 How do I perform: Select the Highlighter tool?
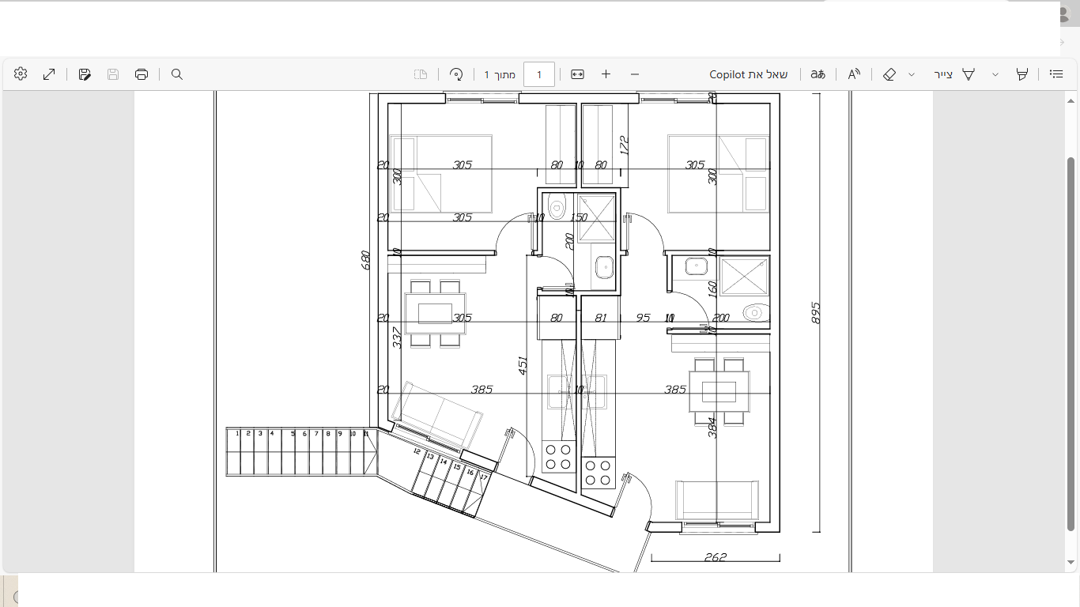click(1022, 74)
